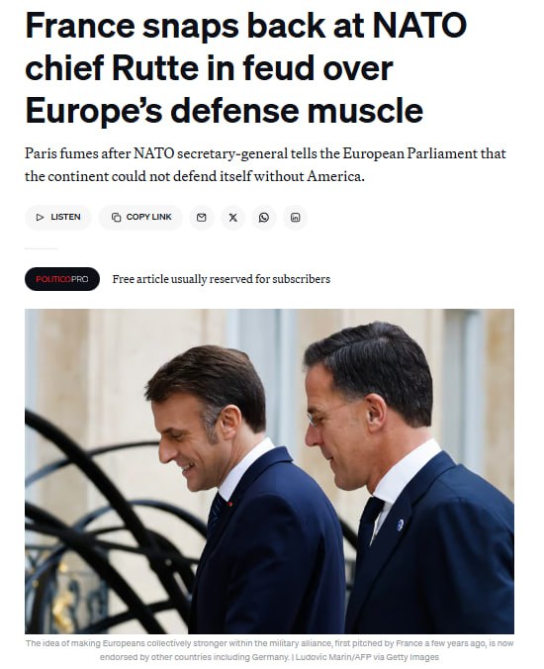
Task: Click the subheadline starting 'Paris fumes after NATO'
Action: pyautogui.click(x=265, y=164)
